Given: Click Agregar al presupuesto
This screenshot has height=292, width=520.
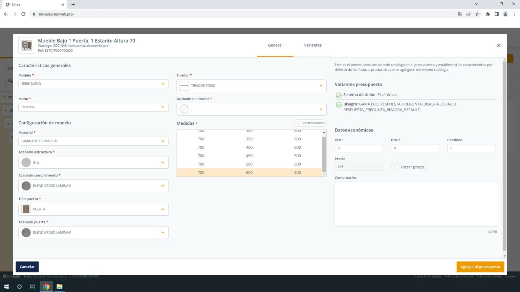Looking at the screenshot, I should pos(480,266).
